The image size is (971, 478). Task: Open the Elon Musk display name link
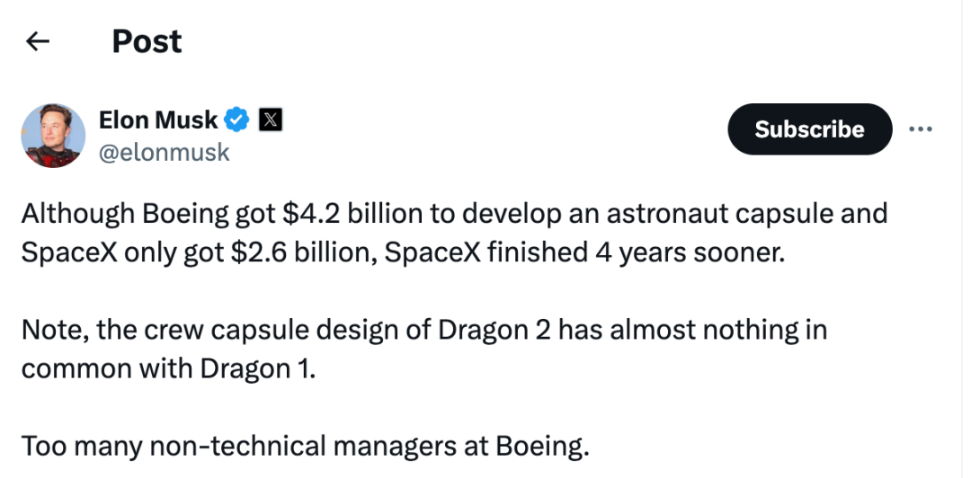coord(158,119)
